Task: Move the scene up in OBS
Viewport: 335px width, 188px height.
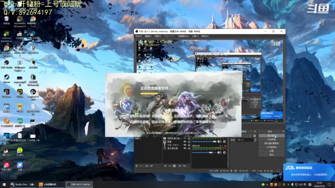Action: tap(147, 166)
